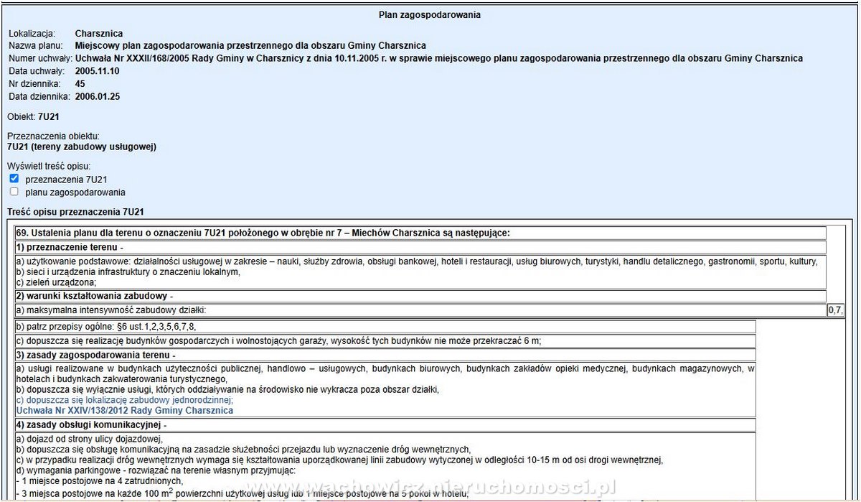This screenshot has width=861, height=502.
Task: Uncheck the 'przeznaczenia 7U21' checkbox
Action: pos(14,178)
